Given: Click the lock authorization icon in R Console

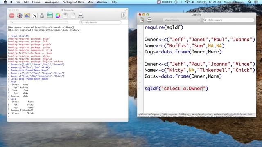Looking at the screenshot, I should [x=42, y=16].
